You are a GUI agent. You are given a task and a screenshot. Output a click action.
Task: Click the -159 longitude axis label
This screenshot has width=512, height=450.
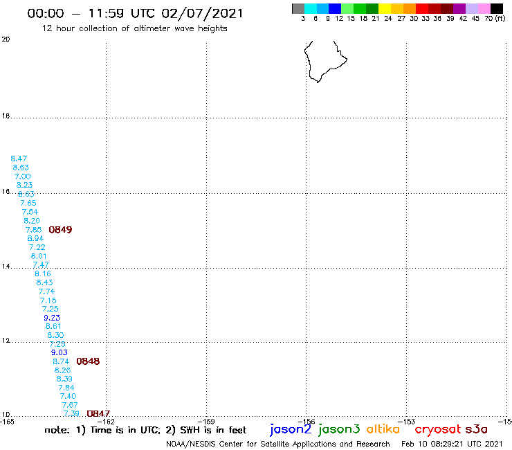(206, 422)
